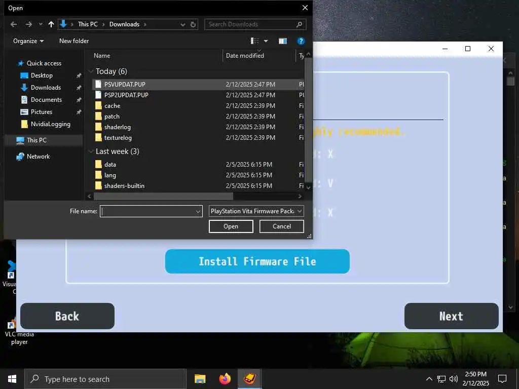Click the Cancel button
This screenshot has height=389, width=519.
pyautogui.click(x=282, y=226)
